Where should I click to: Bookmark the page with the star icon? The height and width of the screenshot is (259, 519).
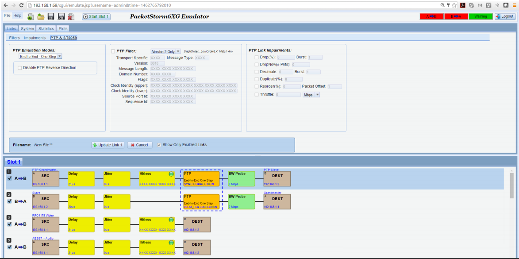click(454, 5)
